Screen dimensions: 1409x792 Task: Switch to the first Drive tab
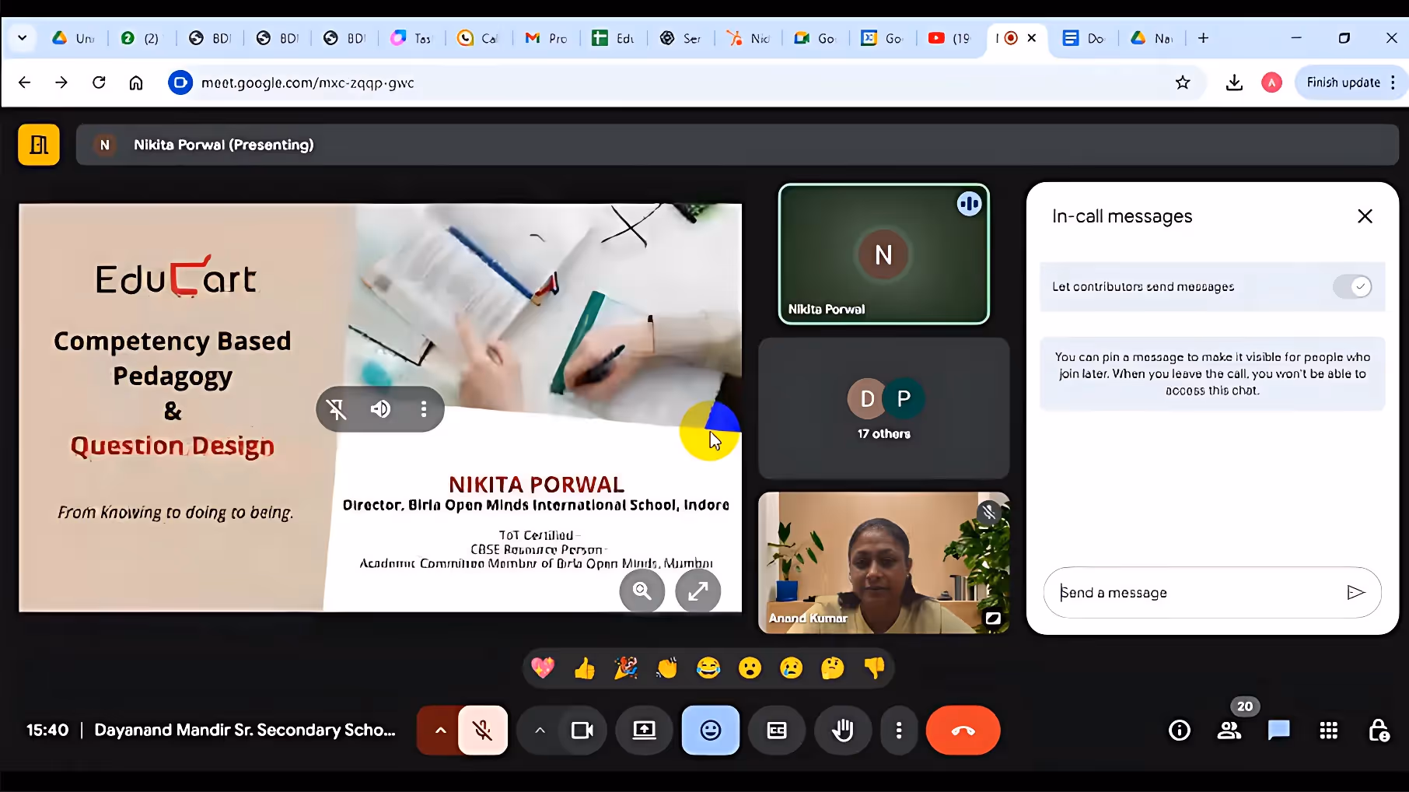(x=73, y=38)
